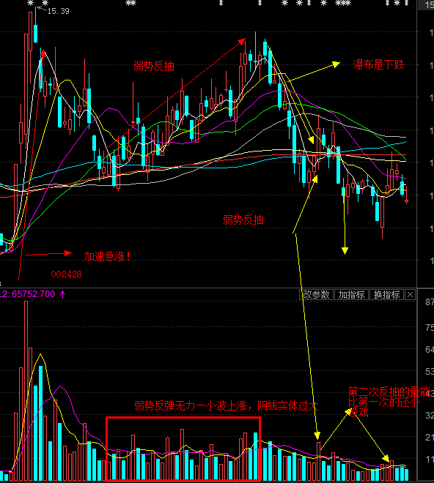This screenshot has height=483, width=434.
Task: Click the 15.39 peak price label
Action: point(59,11)
